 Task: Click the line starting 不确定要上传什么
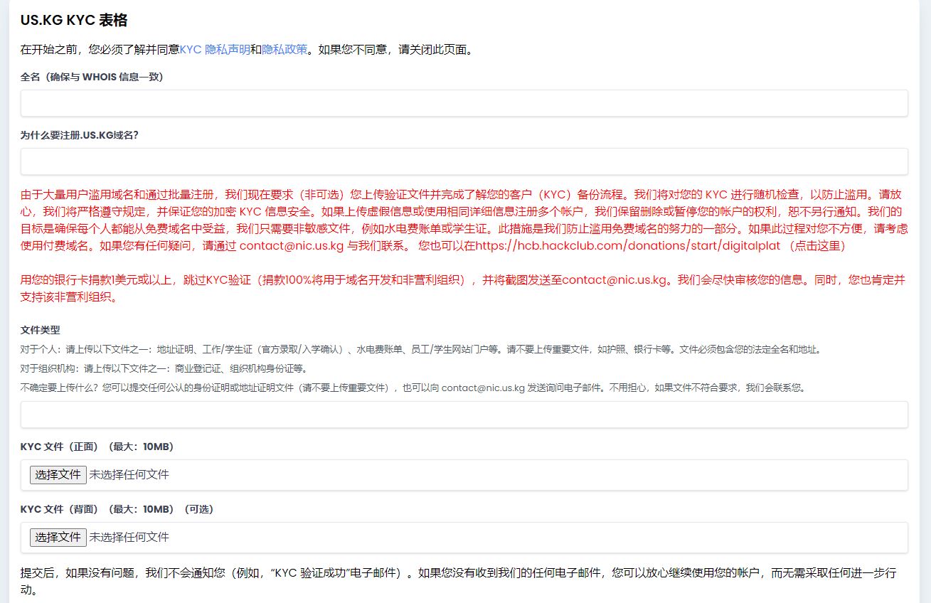[x=413, y=388]
